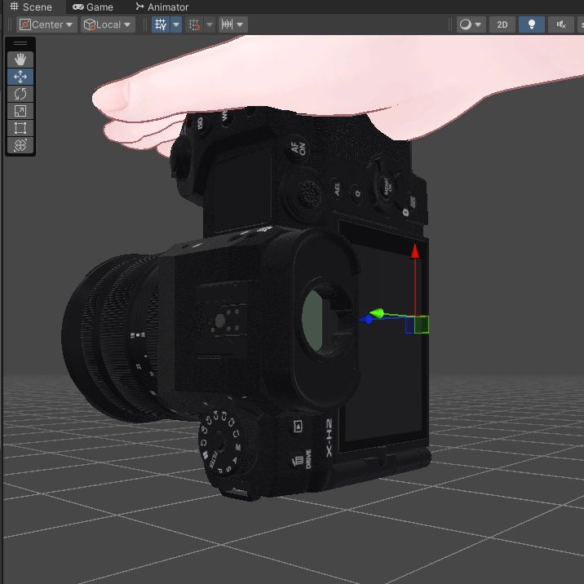Select the Rotate tool
The image size is (584, 584).
[x=20, y=94]
